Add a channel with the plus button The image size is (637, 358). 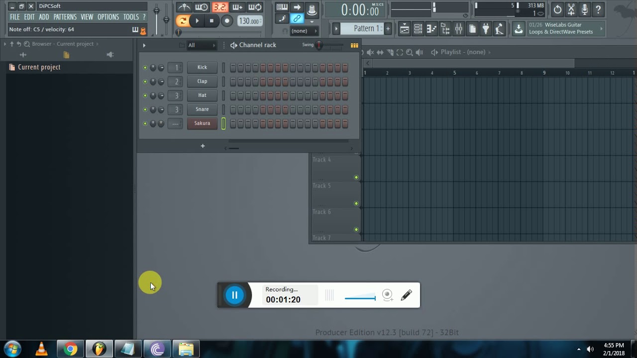point(203,146)
